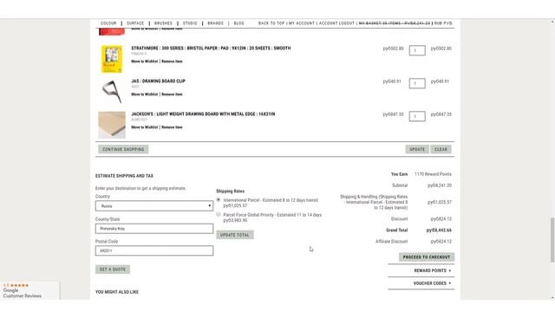The image size is (555, 312).
Task: Click the page vertical scrollbar thumb
Action: pos(552,240)
